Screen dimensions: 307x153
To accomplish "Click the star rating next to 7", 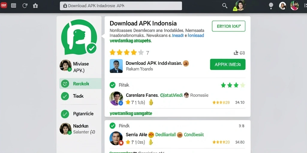I will (x=127, y=53).
